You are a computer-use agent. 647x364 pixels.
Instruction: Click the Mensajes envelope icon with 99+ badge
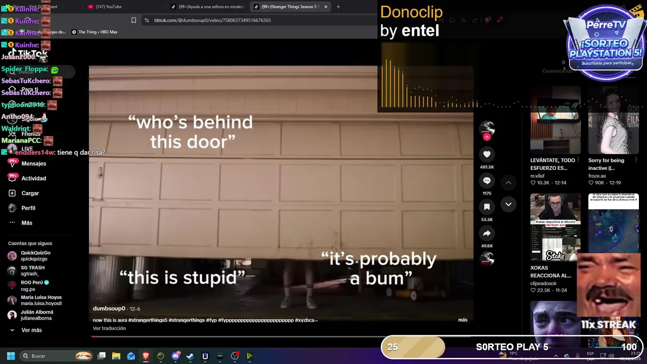12,163
